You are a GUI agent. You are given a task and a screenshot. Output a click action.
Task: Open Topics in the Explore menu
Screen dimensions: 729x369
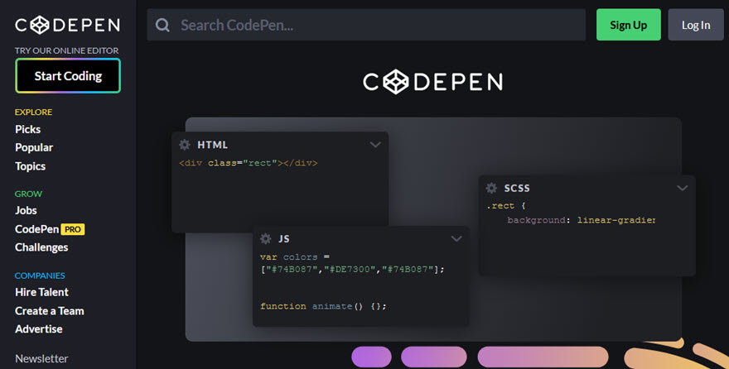pos(30,166)
